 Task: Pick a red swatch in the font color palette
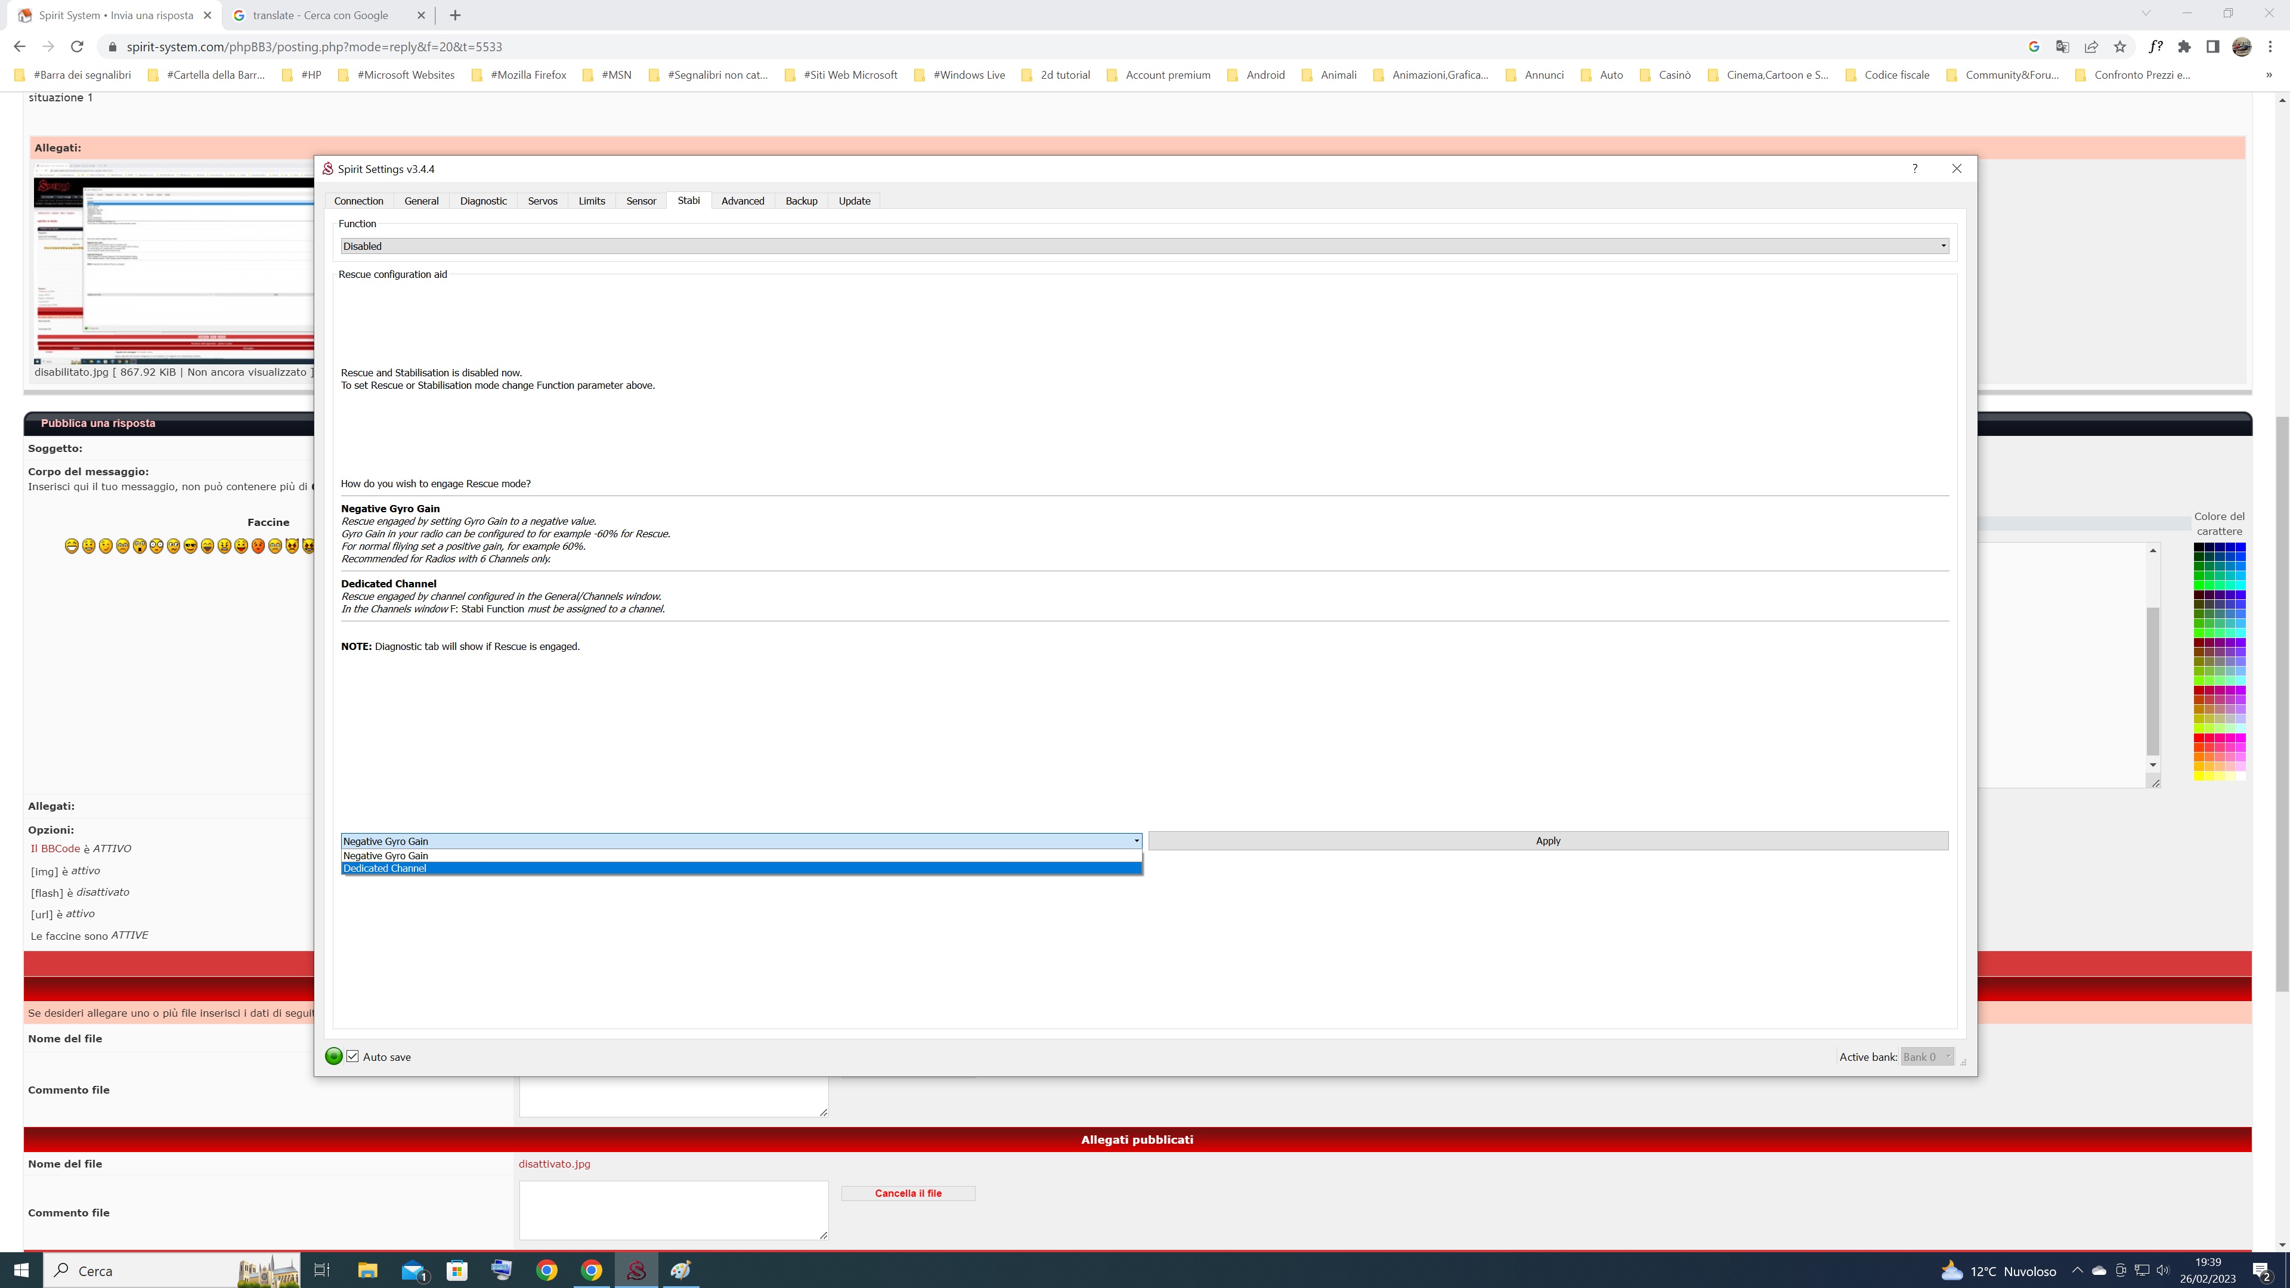click(2199, 738)
